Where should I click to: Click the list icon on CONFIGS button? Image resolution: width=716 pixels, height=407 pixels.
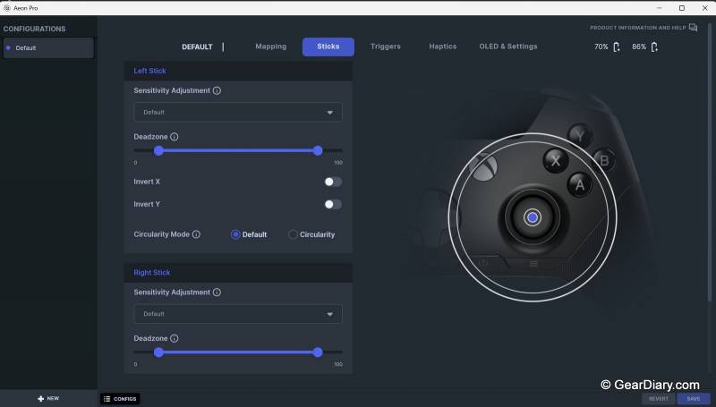pos(107,399)
